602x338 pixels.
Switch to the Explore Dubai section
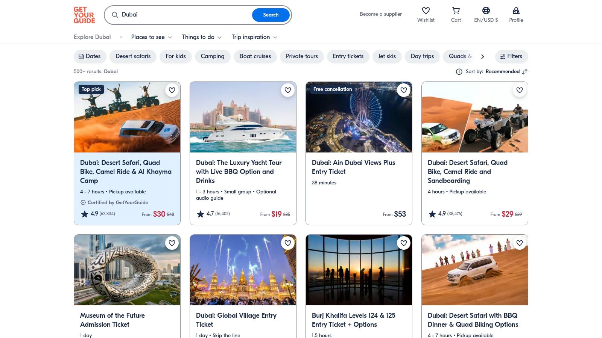[92, 37]
